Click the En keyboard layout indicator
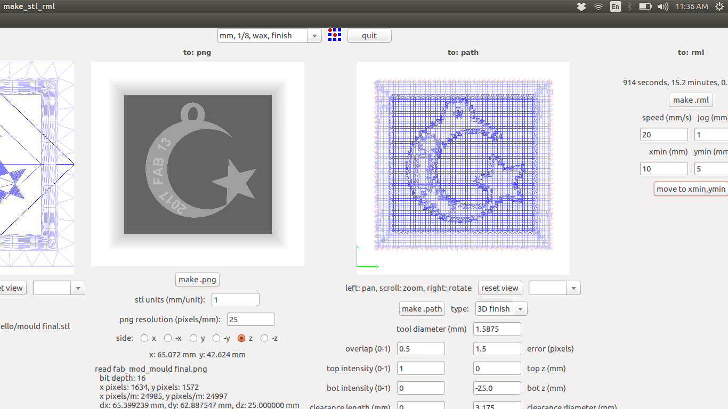This screenshot has width=728, height=409. [x=616, y=6]
